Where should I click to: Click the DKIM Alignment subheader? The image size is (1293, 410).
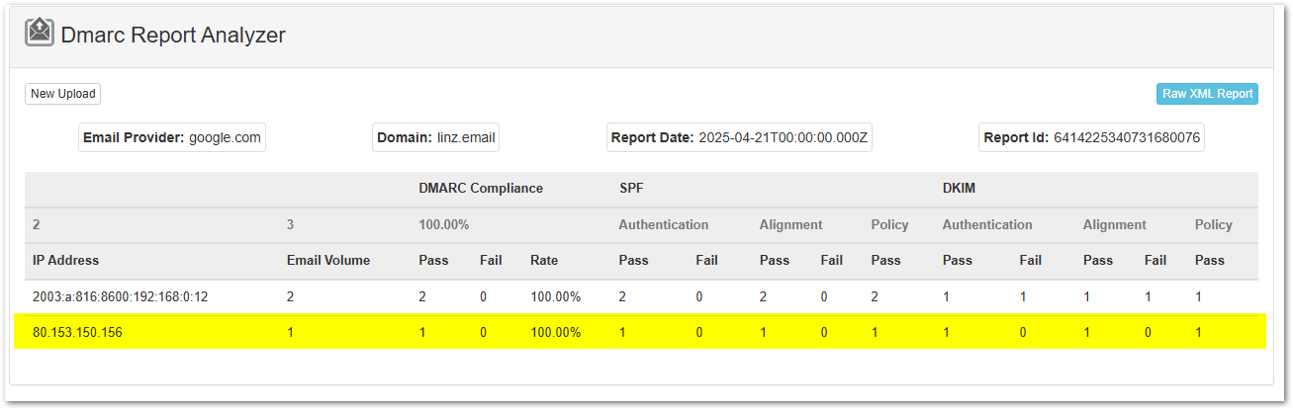pyautogui.click(x=1114, y=225)
